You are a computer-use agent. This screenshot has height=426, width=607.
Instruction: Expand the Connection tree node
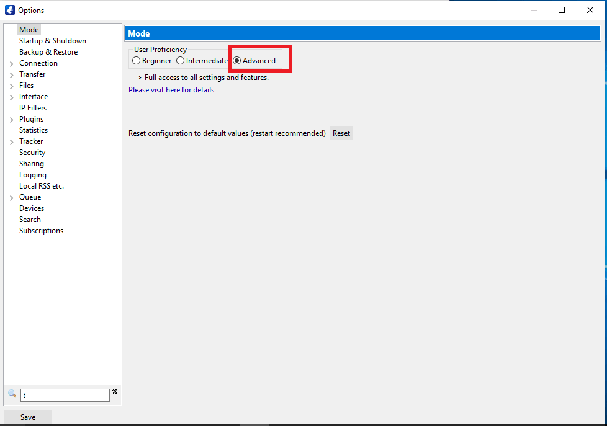[x=12, y=63]
